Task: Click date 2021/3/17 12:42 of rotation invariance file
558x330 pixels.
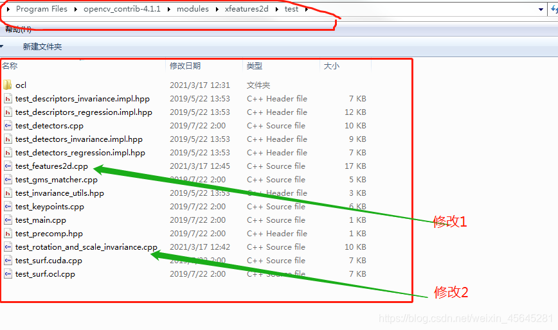Action: click(x=200, y=247)
